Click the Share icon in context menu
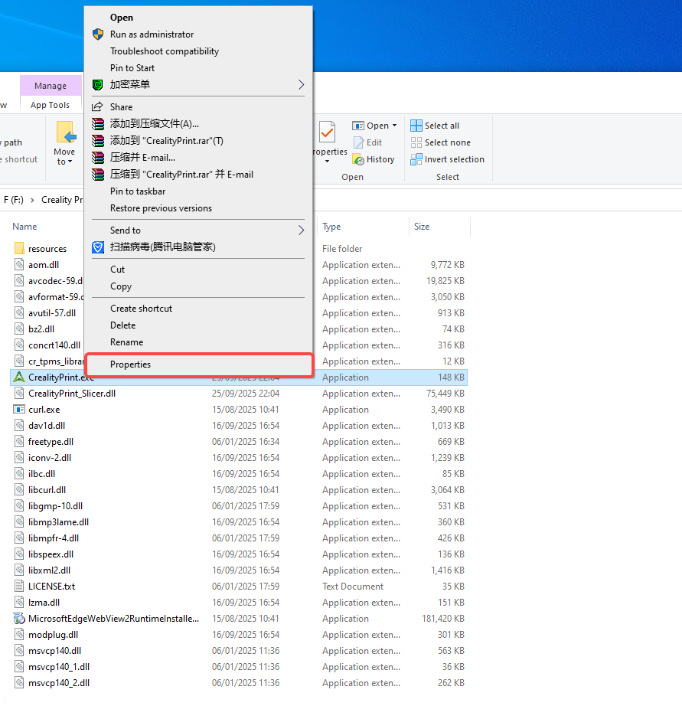 (x=97, y=107)
